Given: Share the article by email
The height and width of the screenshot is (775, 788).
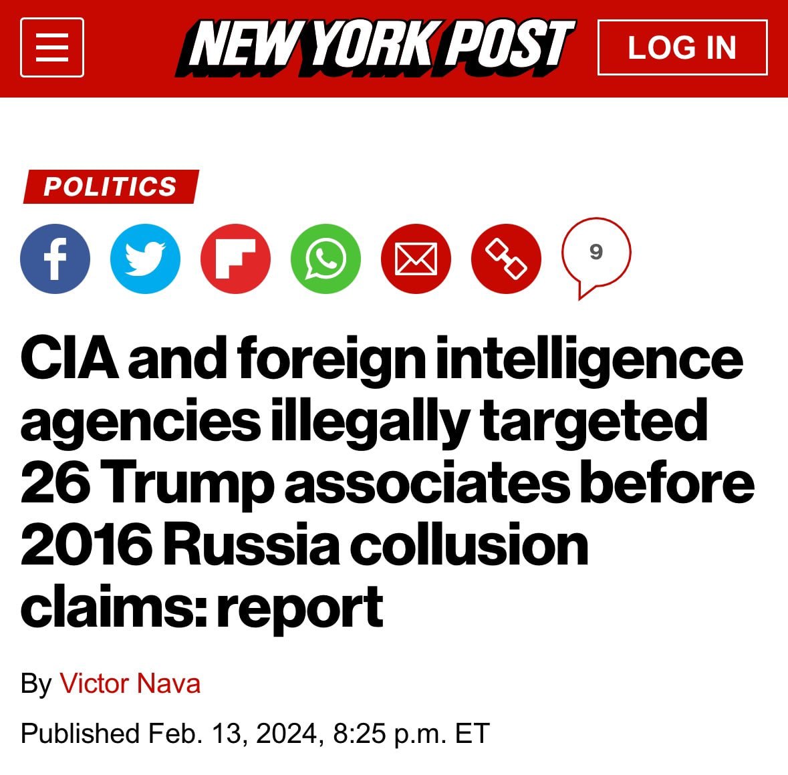Looking at the screenshot, I should click(416, 259).
